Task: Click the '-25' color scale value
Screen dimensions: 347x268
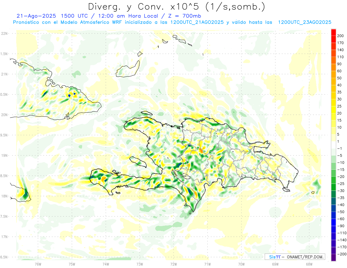Action: (340, 184)
